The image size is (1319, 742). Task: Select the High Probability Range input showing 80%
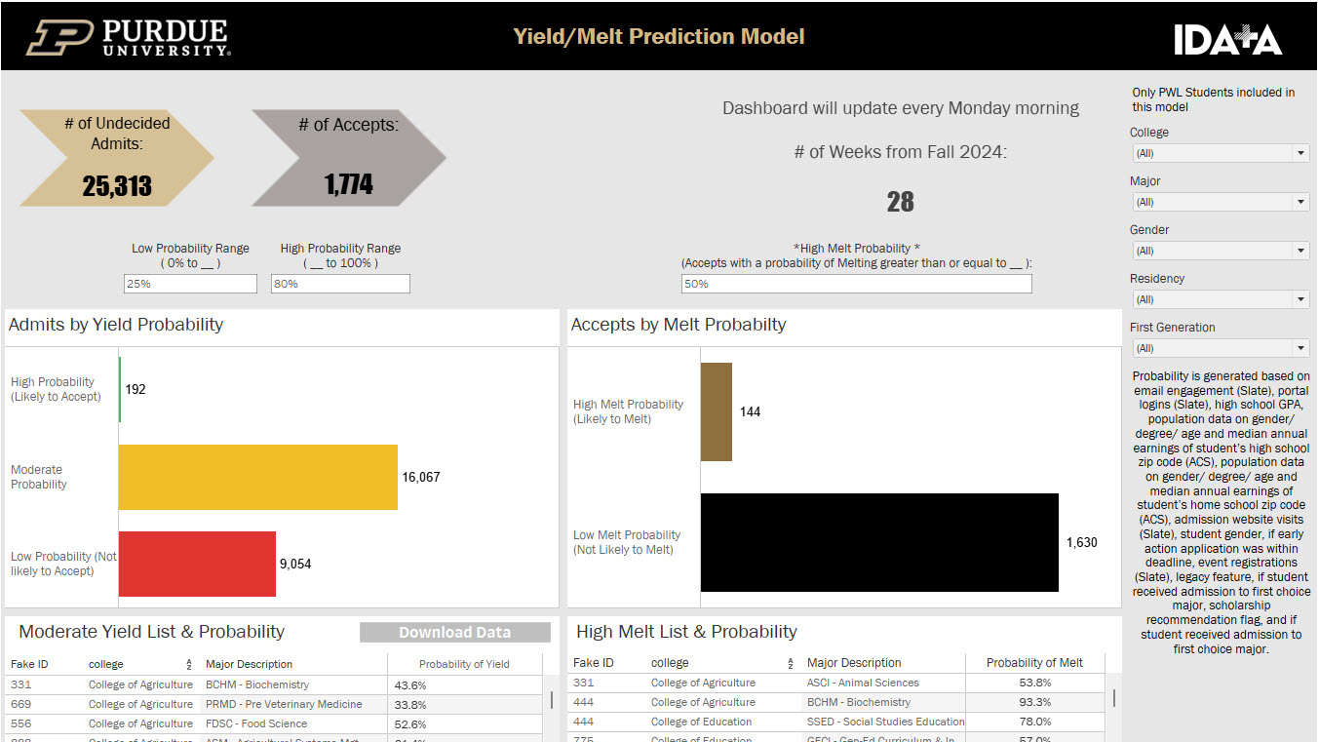(x=339, y=283)
